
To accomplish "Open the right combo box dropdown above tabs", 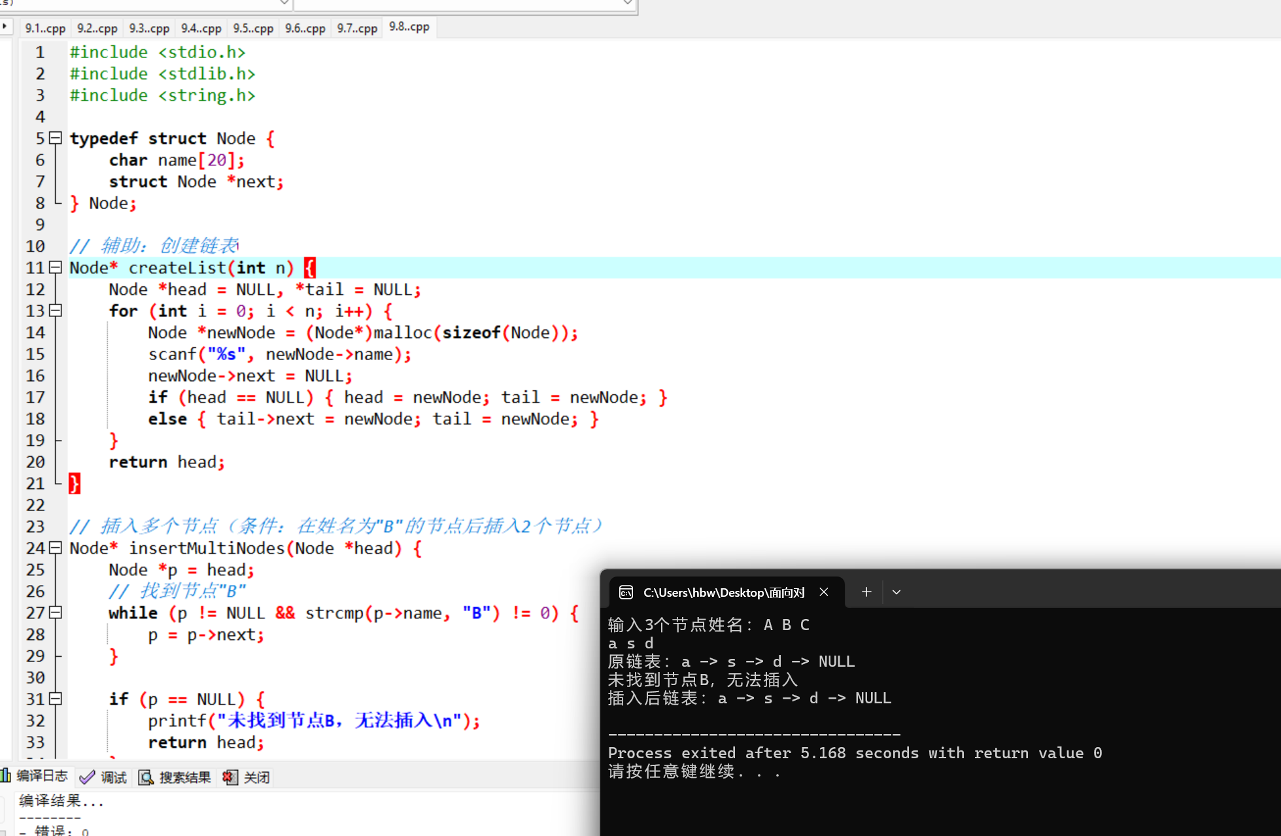I will [x=627, y=3].
